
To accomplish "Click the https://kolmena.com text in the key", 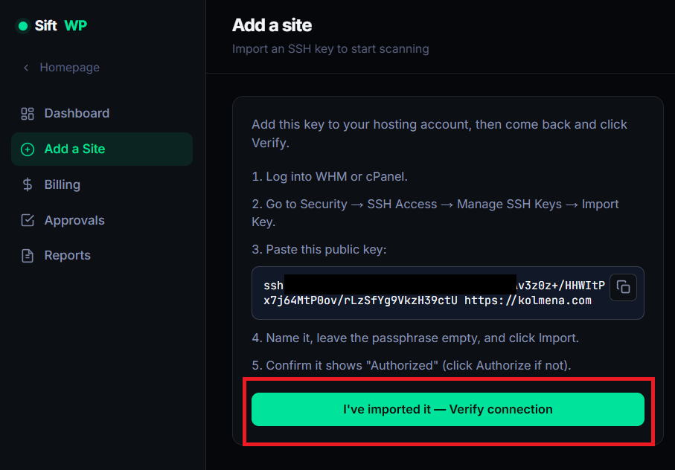I will [528, 300].
